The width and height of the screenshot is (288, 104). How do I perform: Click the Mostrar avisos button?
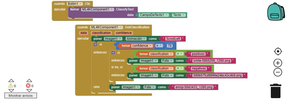click(x=21, y=95)
